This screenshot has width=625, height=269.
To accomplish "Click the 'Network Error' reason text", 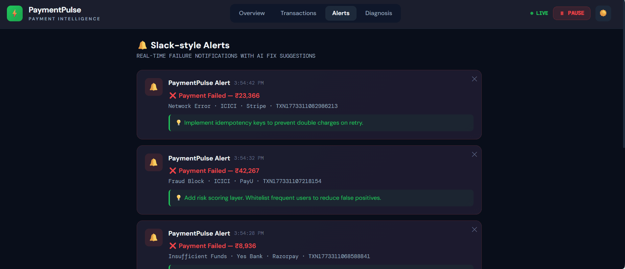I will pyautogui.click(x=189, y=106).
